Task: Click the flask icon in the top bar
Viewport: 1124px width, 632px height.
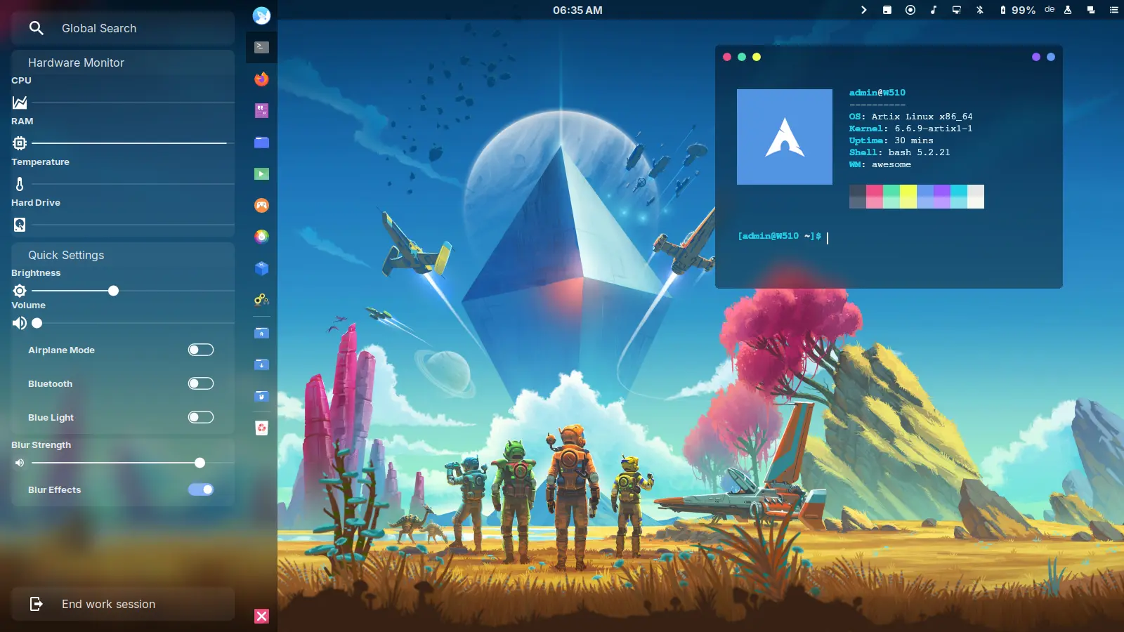Action: (1068, 10)
